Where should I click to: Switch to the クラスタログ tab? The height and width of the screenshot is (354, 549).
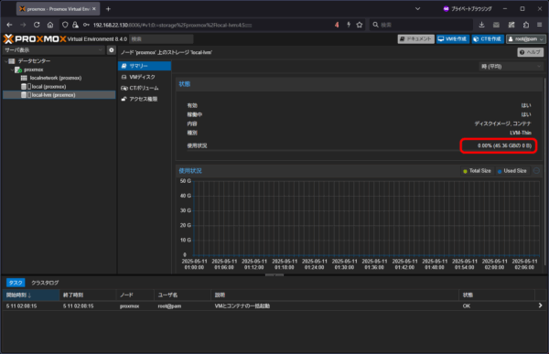[45, 283]
